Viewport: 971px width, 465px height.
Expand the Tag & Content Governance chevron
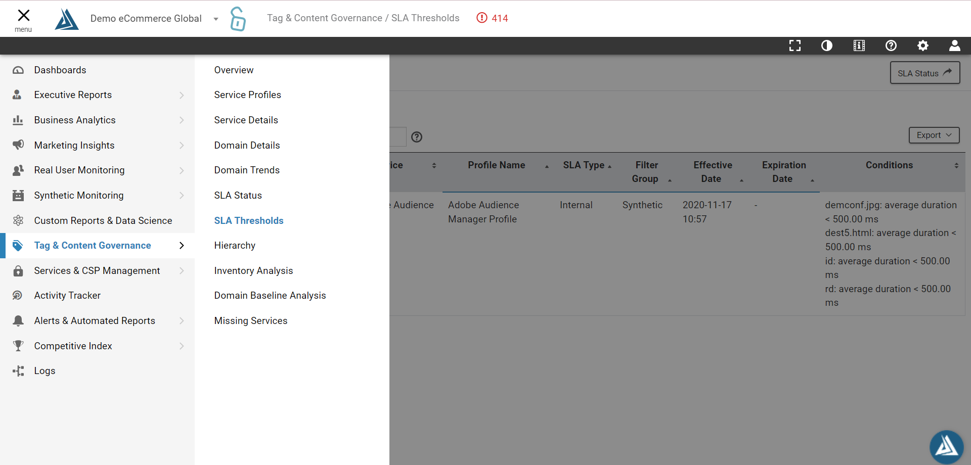[182, 246]
